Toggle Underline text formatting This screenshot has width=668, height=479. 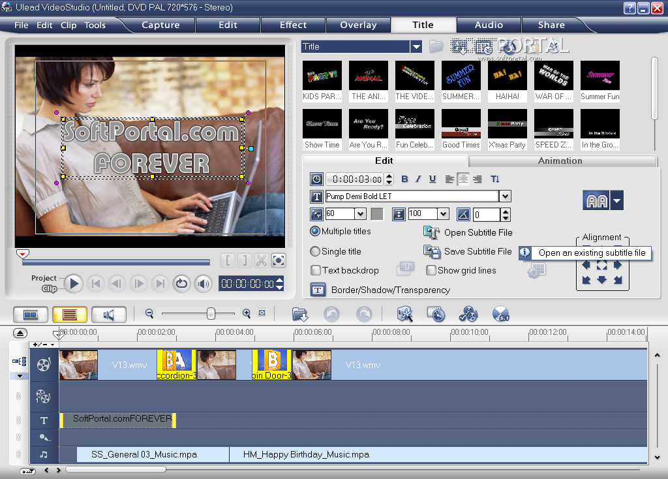pos(433,179)
